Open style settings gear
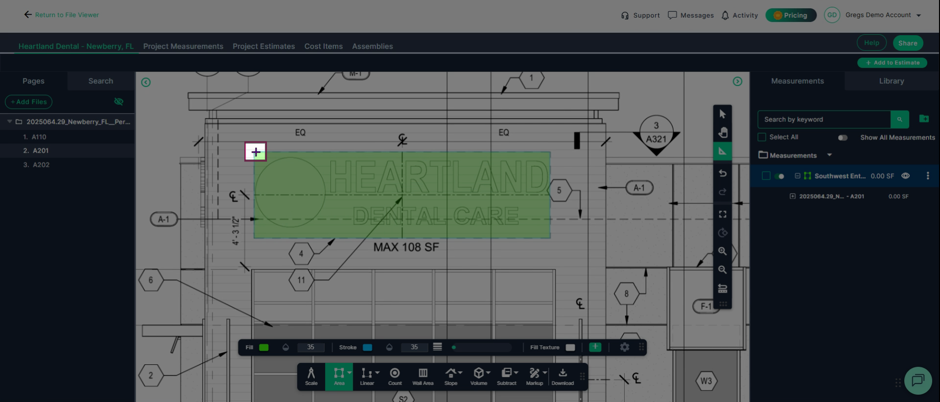The width and height of the screenshot is (940, 402). pos(624,347)
